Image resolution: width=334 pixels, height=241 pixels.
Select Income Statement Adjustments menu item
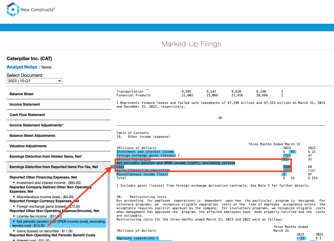coord(59,125)
